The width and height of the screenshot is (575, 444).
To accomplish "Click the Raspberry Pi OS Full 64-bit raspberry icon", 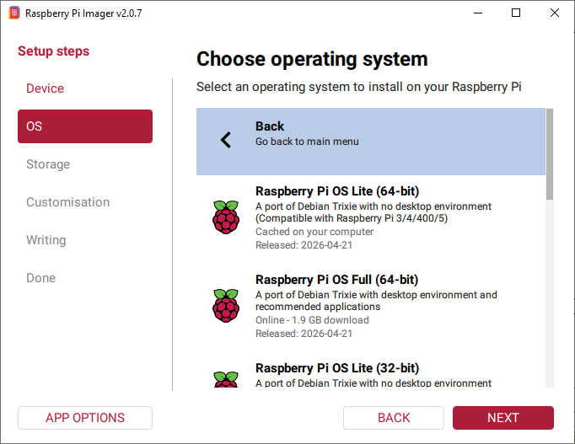I will coord(226,306).
